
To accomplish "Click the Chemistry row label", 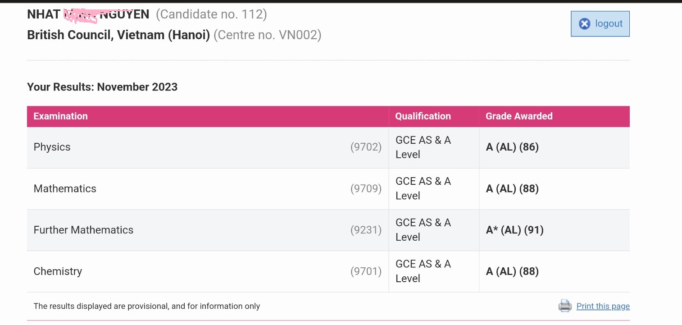I will 58,271.
